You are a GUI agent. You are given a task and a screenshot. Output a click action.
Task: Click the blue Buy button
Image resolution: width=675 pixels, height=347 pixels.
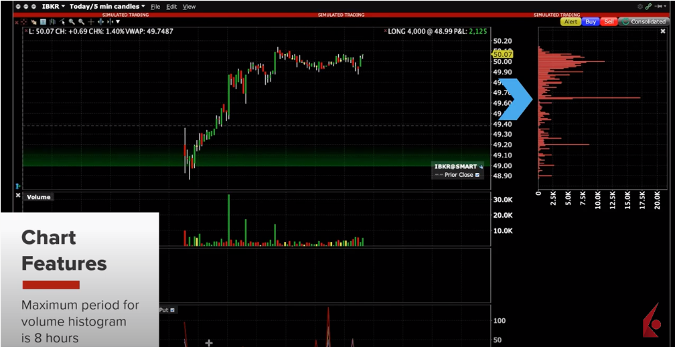tap(590, 21)
